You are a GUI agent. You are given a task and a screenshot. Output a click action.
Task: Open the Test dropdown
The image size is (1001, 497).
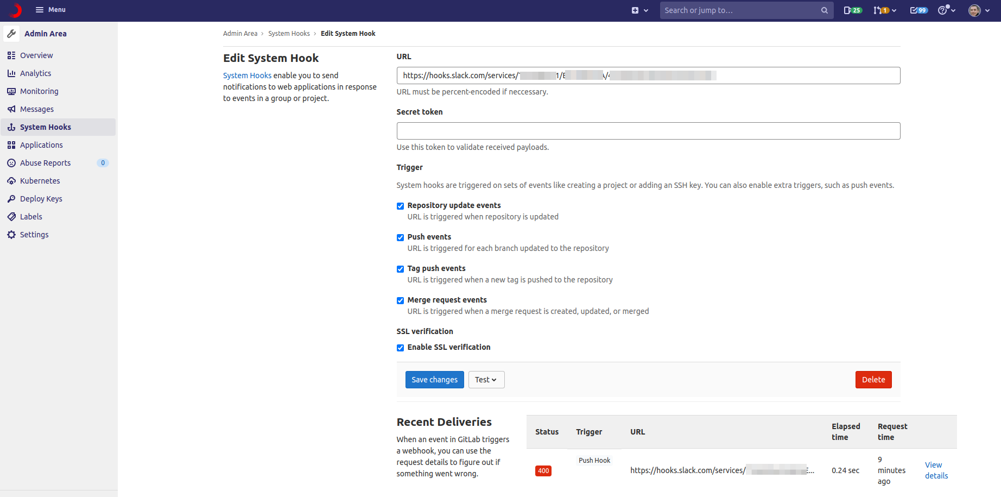click(486, 380)
